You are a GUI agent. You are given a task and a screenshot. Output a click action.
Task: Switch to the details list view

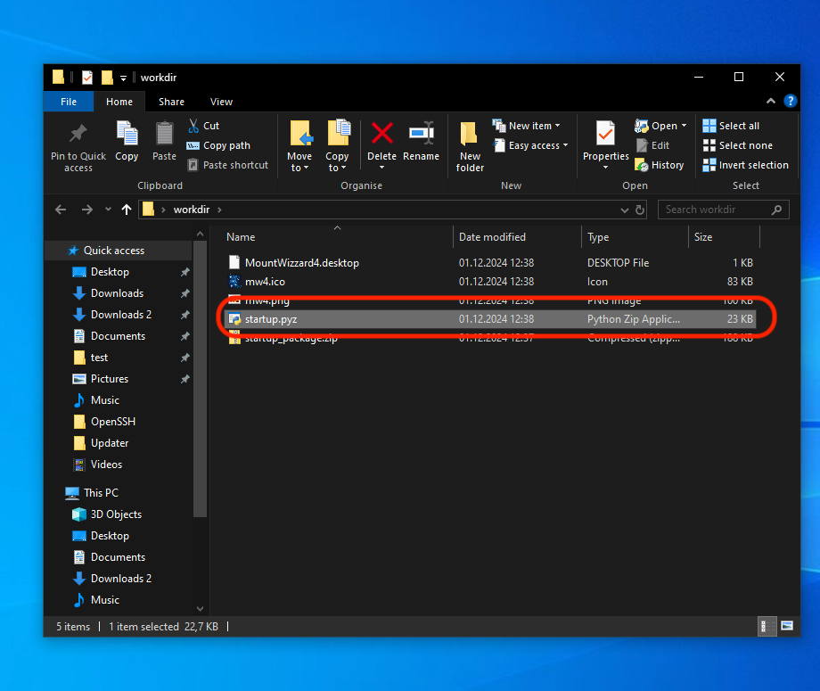[x=767, y=626]
